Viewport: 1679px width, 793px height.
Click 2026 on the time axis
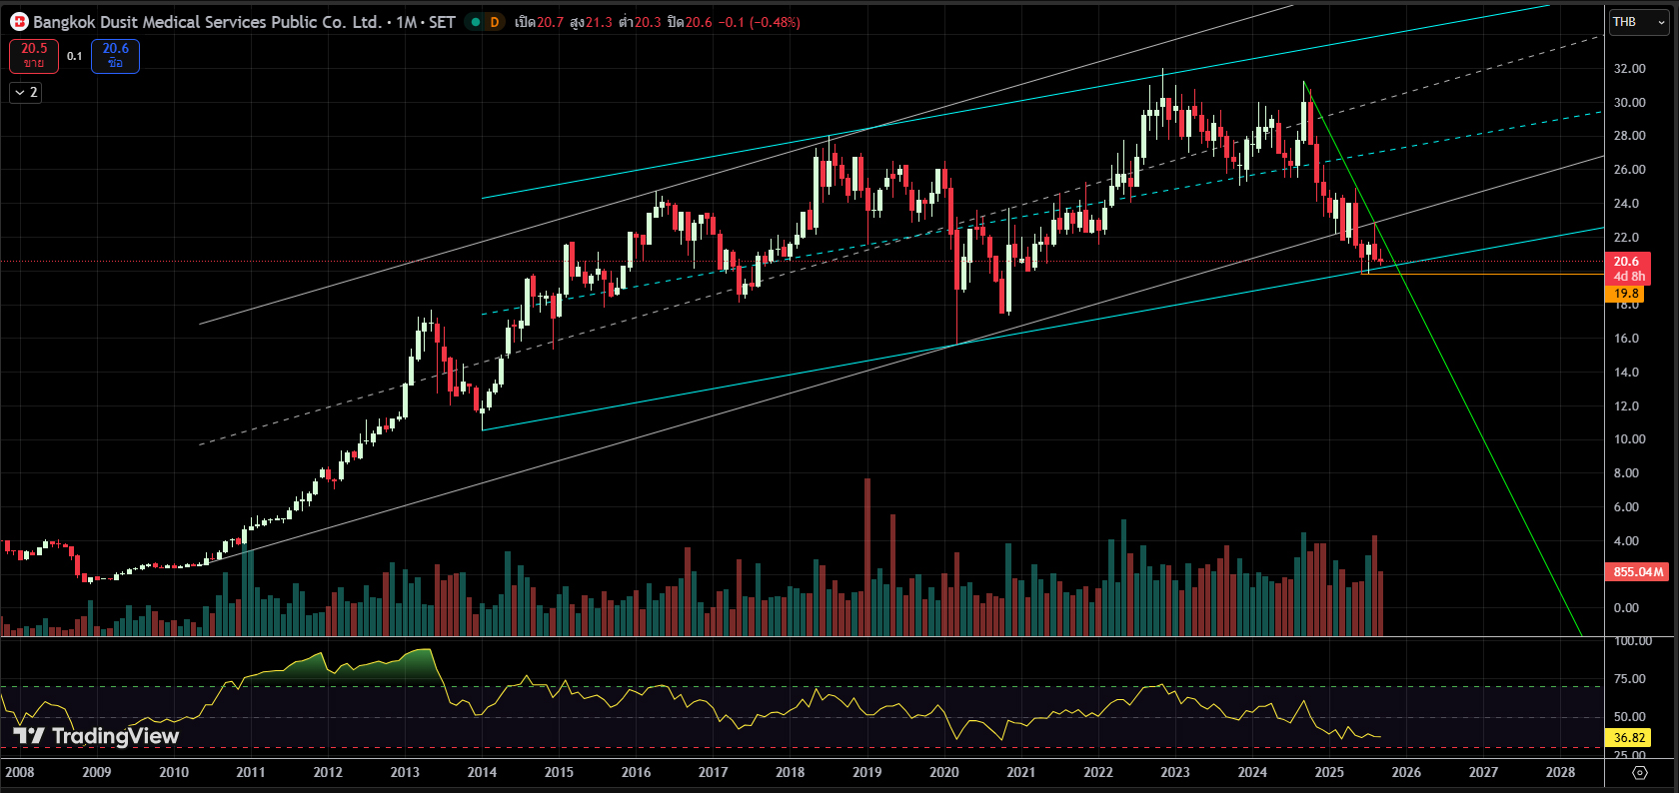(x=1406, y=772)
